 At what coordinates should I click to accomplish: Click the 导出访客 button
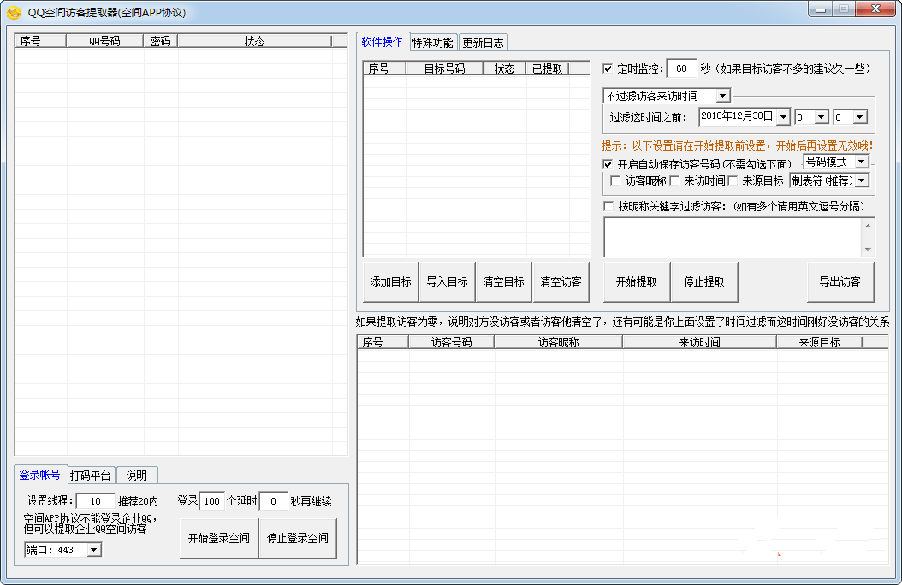tap(840, 281)
